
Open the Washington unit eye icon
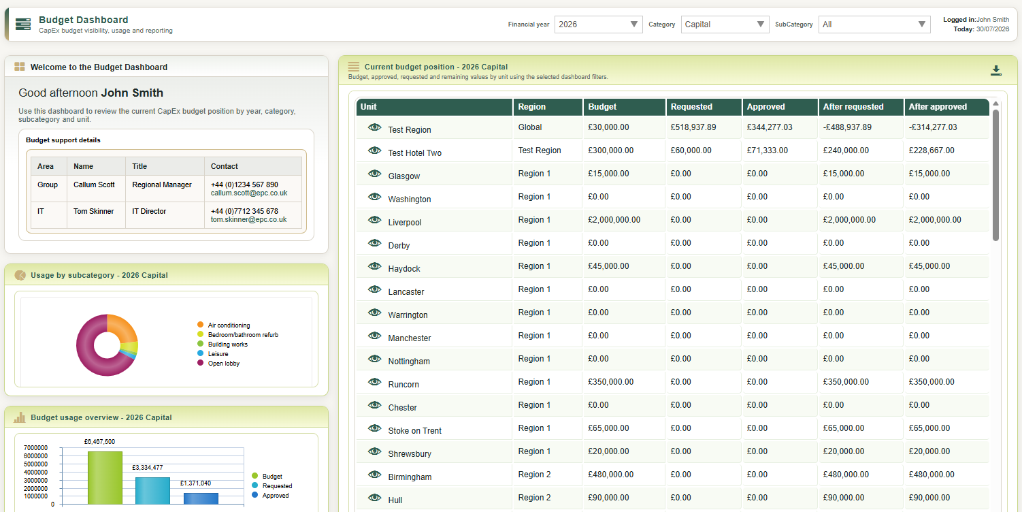tap(374, 197)
